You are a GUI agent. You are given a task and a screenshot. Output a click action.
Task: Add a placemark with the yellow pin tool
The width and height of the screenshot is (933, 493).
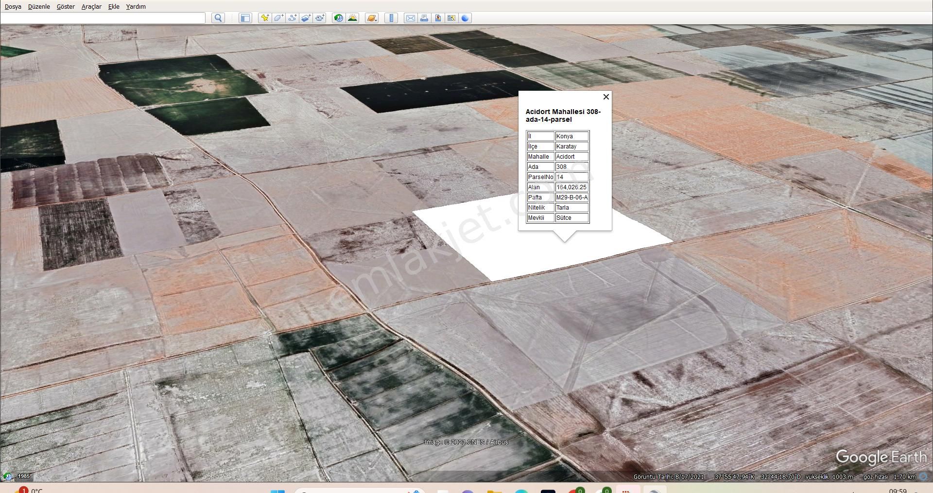265,18
